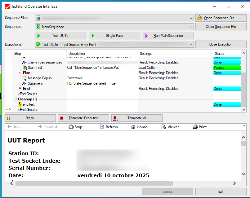Screen dimensions: 250x198
Task: Refresh the UUT report view
Action: click(109, 127)
